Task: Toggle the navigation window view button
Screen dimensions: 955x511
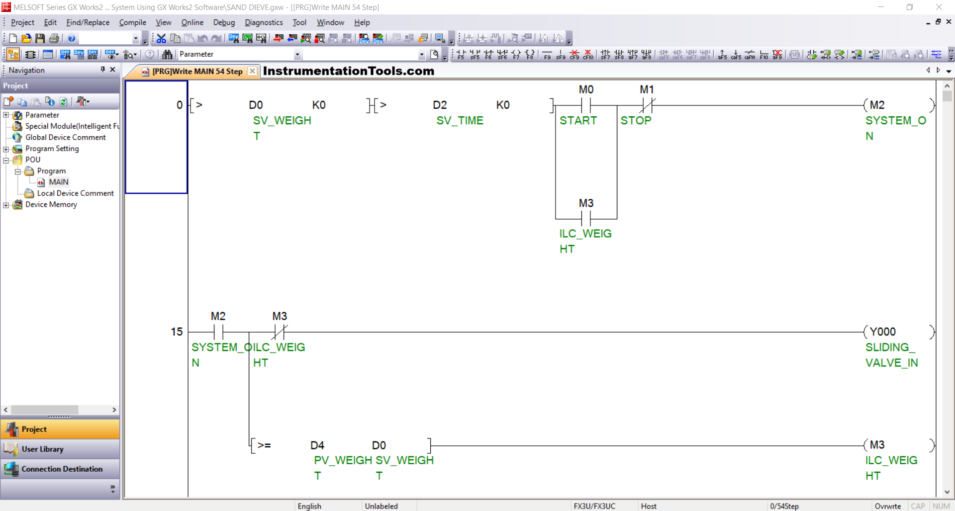Action: tap(13, 54)
